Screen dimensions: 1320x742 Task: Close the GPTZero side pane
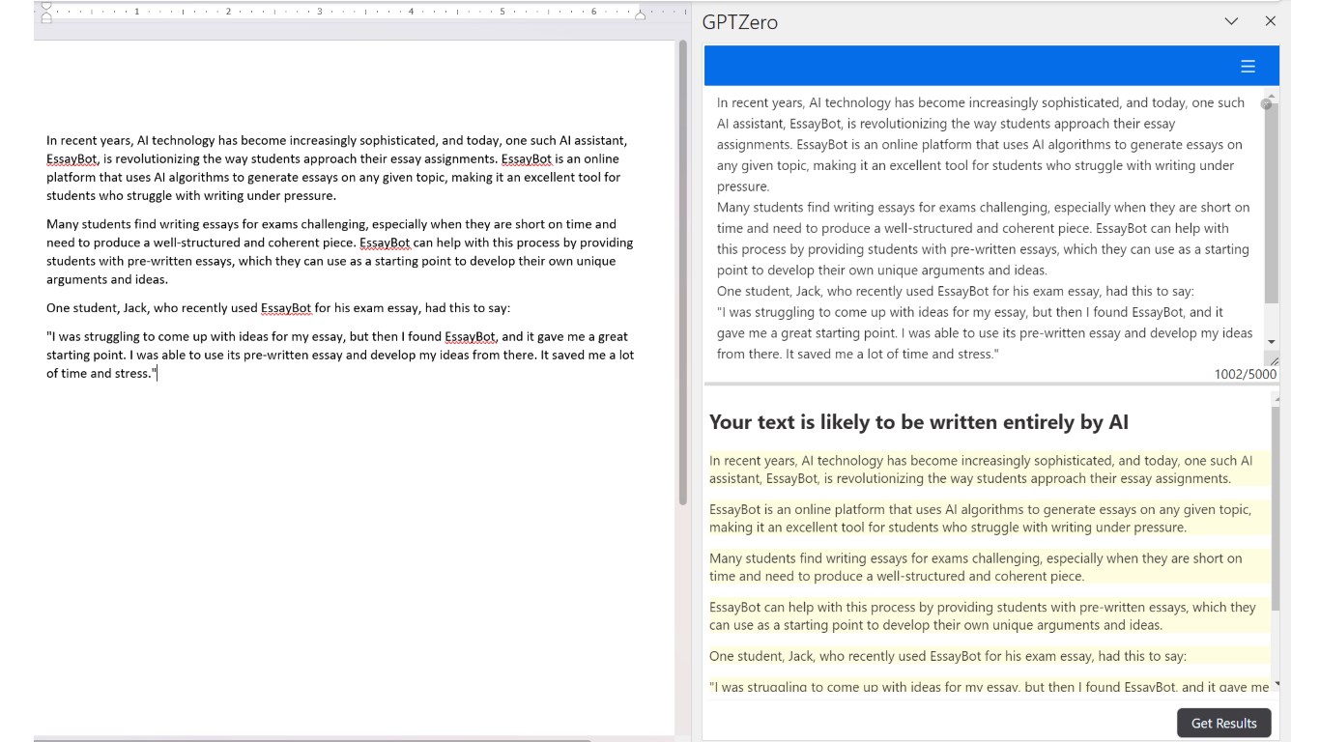pyautogui.click(x=1271, y=21)
